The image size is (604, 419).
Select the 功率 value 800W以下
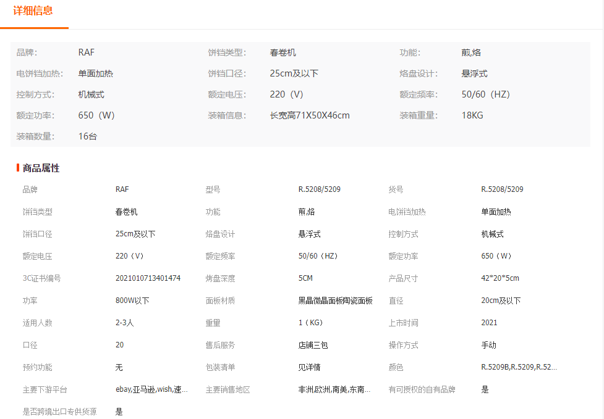click(132, 301)
